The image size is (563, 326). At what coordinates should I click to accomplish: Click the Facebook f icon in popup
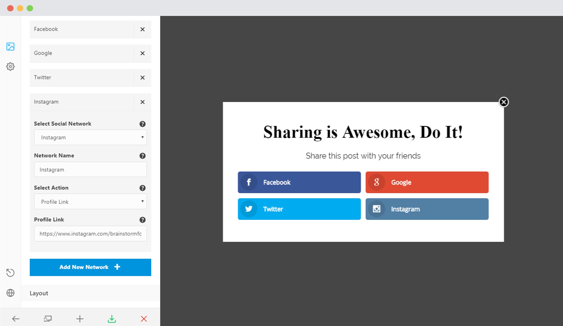249,182
